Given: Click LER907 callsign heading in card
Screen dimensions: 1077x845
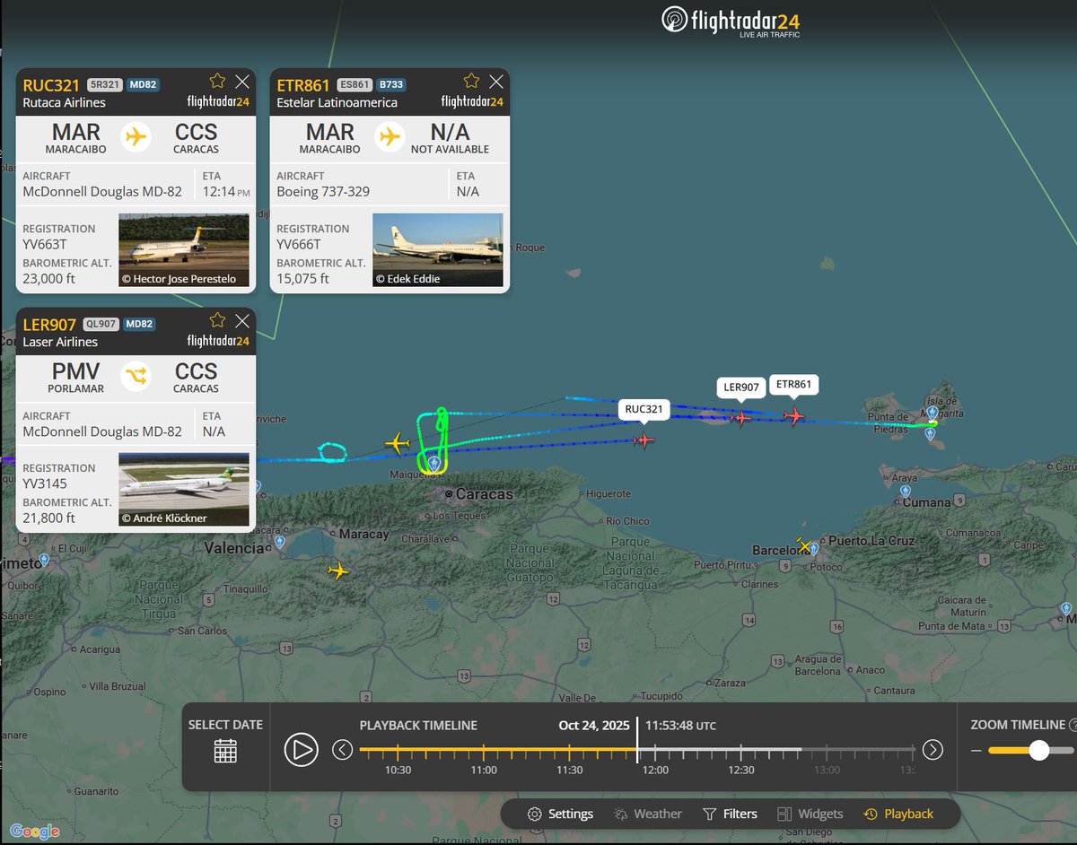Looking at the screenshot, I should tap(50, 325).
